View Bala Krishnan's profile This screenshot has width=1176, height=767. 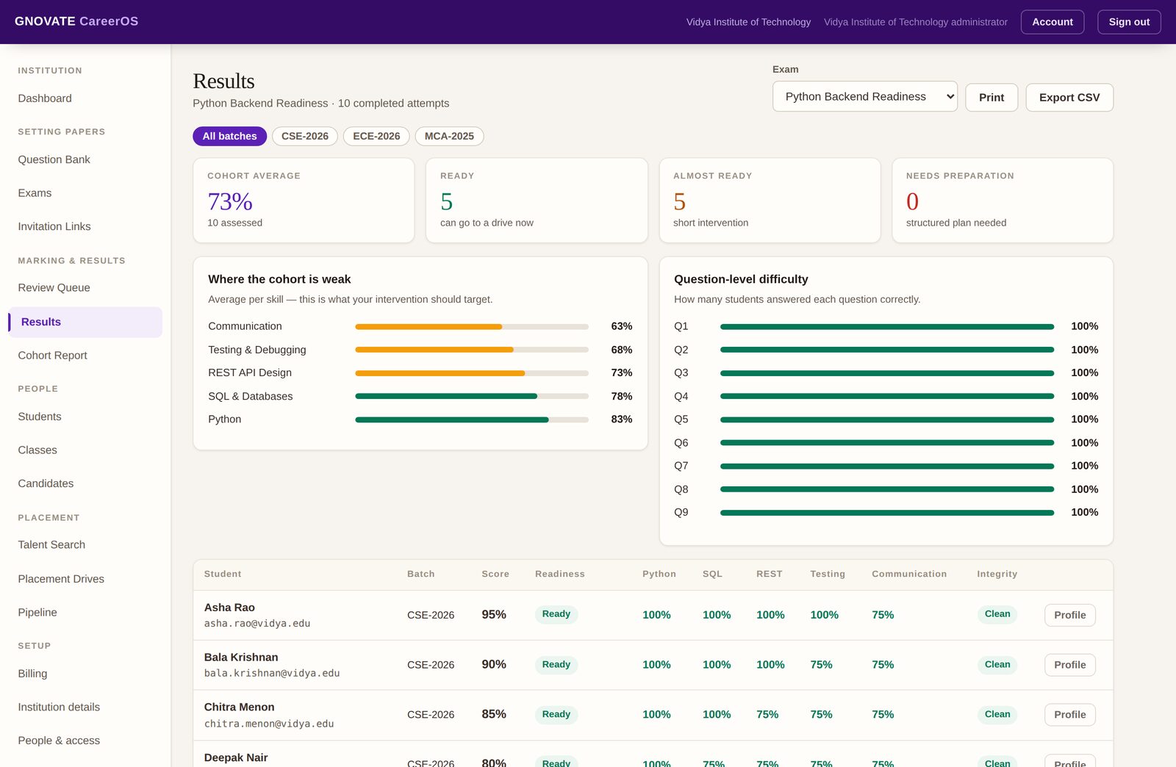point(1069,665)
